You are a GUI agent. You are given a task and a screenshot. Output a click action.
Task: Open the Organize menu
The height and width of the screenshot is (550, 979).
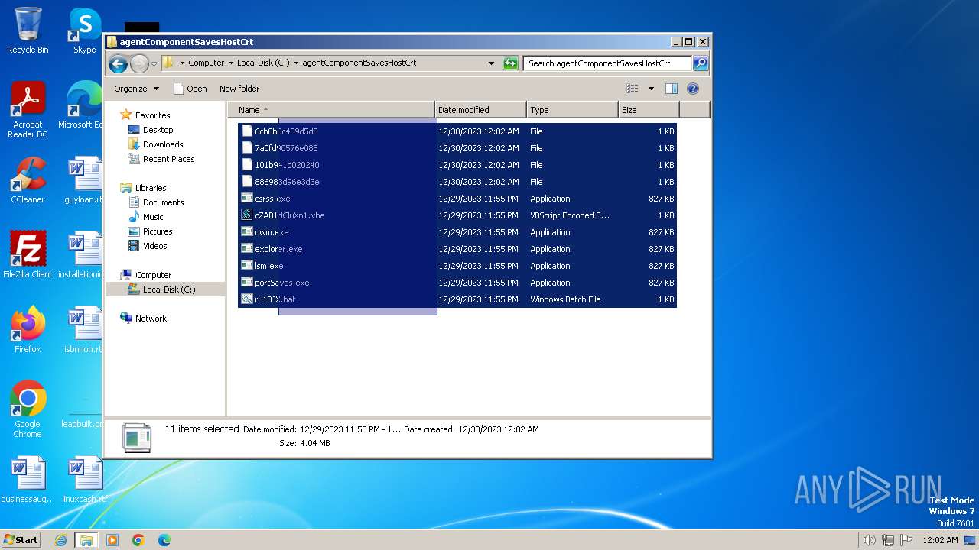(x=136, y=89)
